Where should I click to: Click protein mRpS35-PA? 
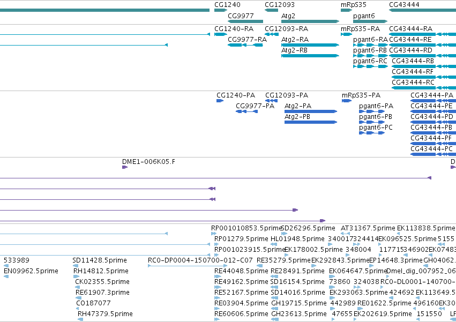coord(347,101)
